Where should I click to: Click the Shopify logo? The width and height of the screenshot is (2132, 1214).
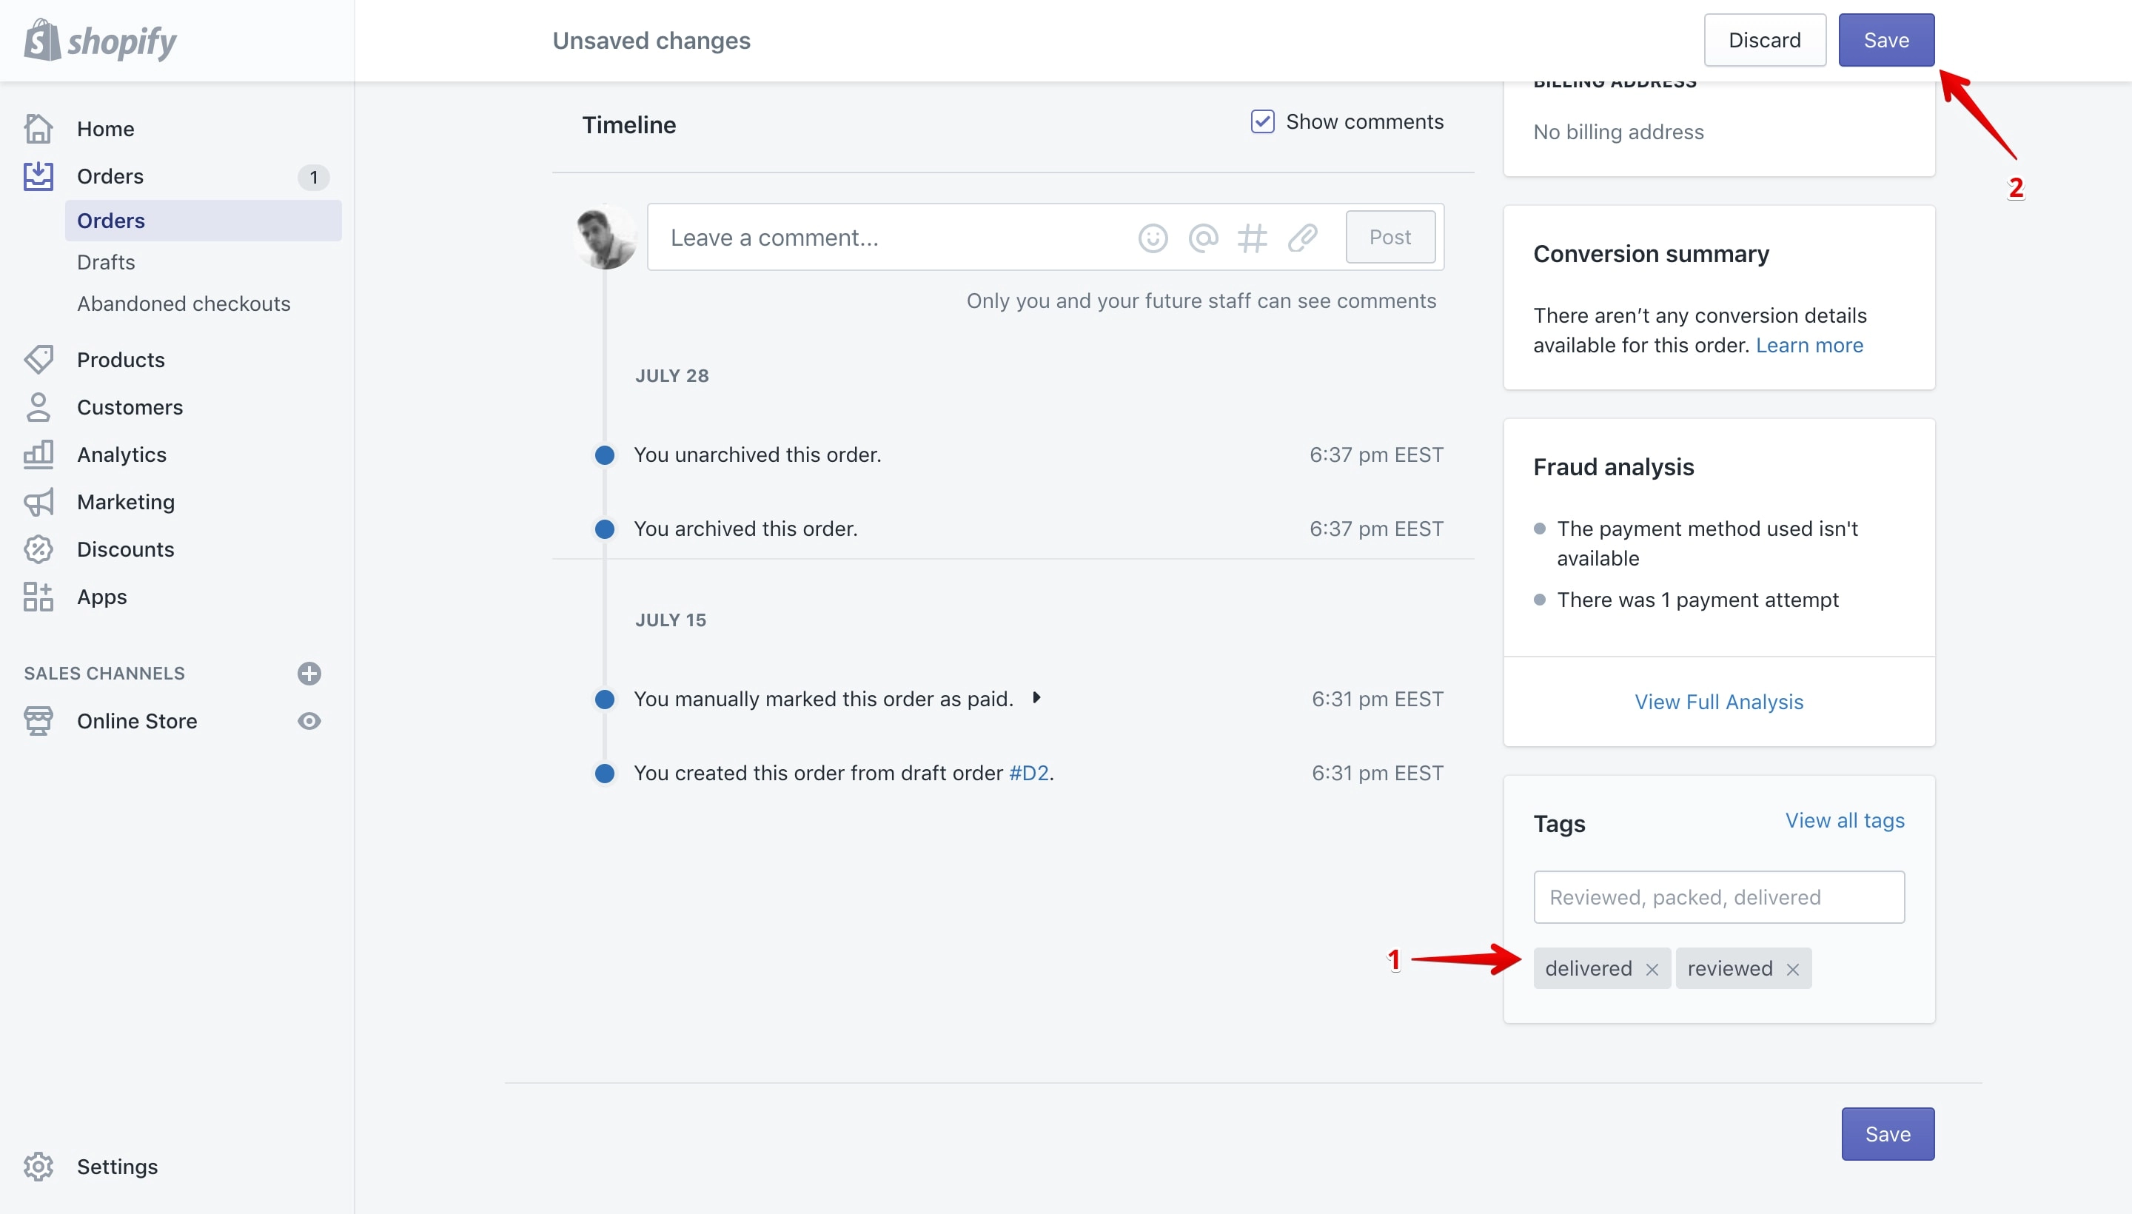coord(100,40)
